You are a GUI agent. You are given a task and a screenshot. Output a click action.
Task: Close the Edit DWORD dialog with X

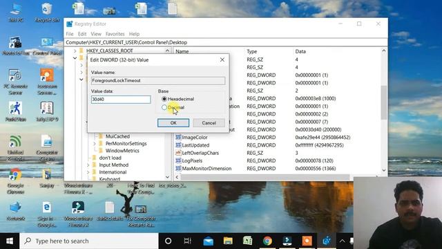222,60
